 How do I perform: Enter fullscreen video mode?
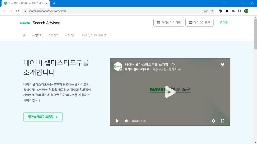(x=222, y=121)
